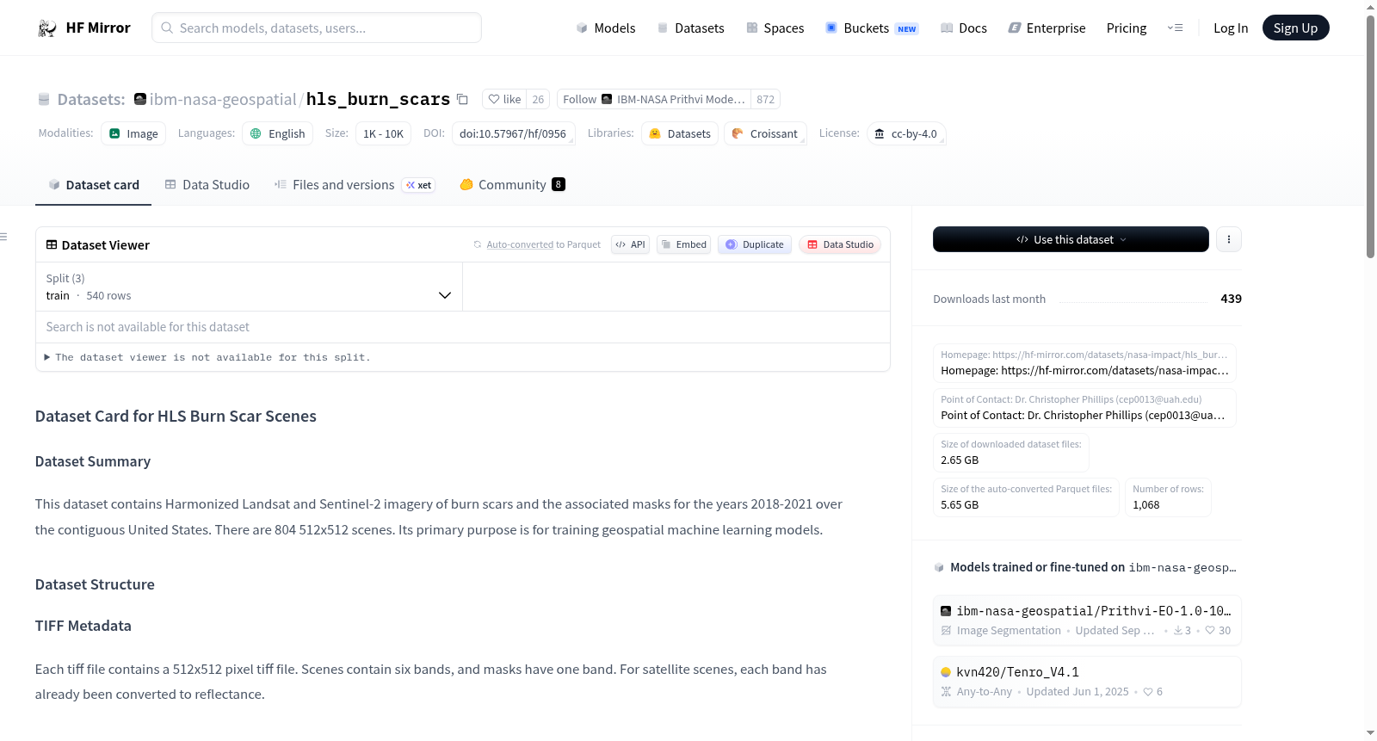This screenshot has height=741, width=1377.
Task: Open the Split train dropdown
Action: click(249, 287)
